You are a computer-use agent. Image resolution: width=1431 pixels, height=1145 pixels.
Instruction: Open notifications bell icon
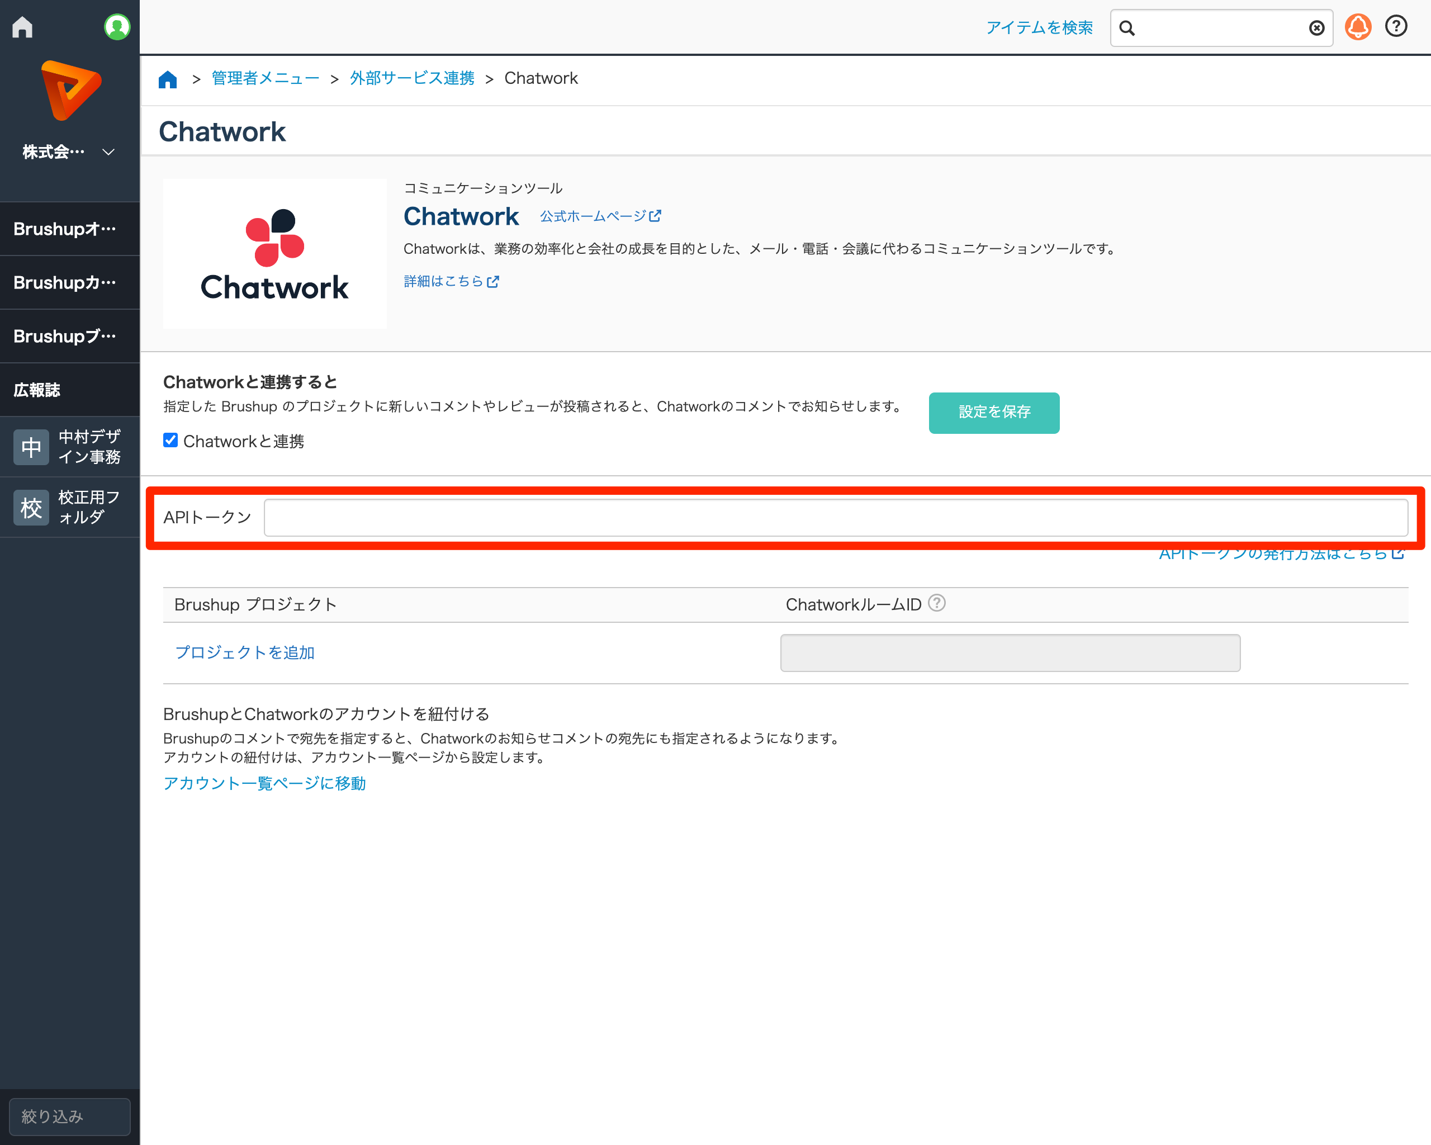(x=1358, y=27)
